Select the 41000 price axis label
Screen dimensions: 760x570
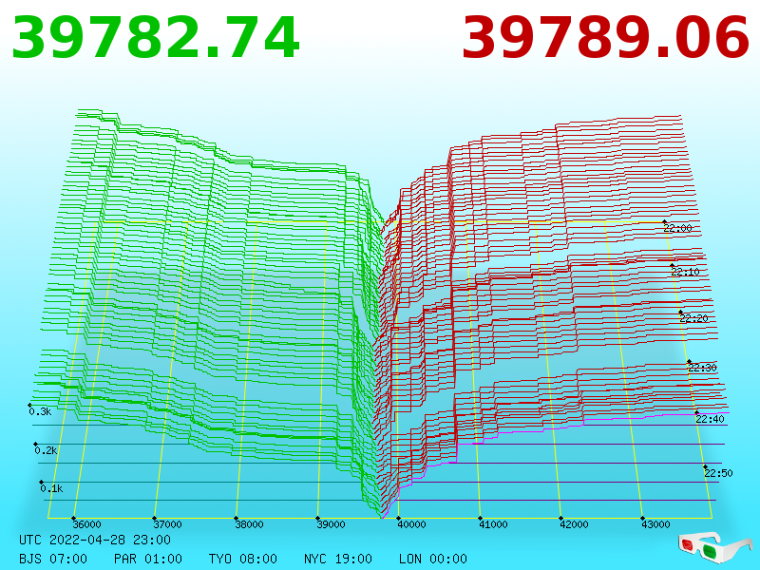point(493,524)
